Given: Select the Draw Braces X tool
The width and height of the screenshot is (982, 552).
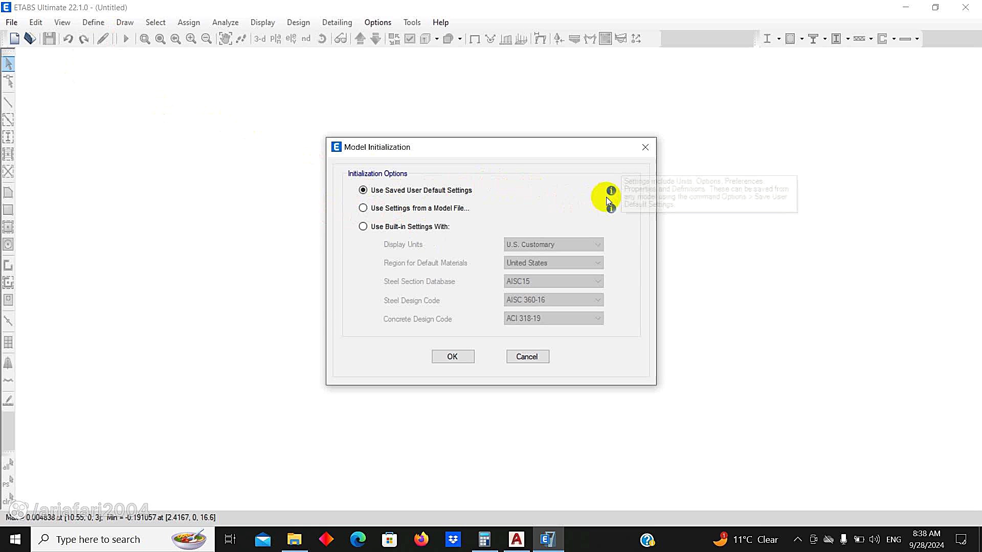Looking at the screenshot, I should click(x=8, y=171).
